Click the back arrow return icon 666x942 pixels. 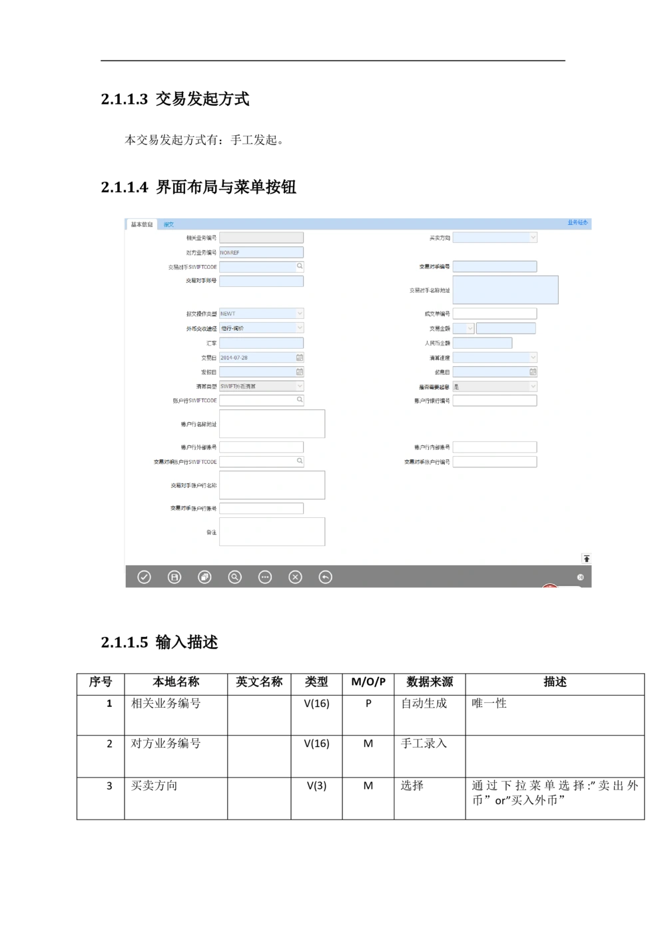325,577
